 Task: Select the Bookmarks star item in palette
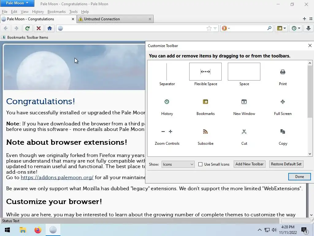click(205, 107)
